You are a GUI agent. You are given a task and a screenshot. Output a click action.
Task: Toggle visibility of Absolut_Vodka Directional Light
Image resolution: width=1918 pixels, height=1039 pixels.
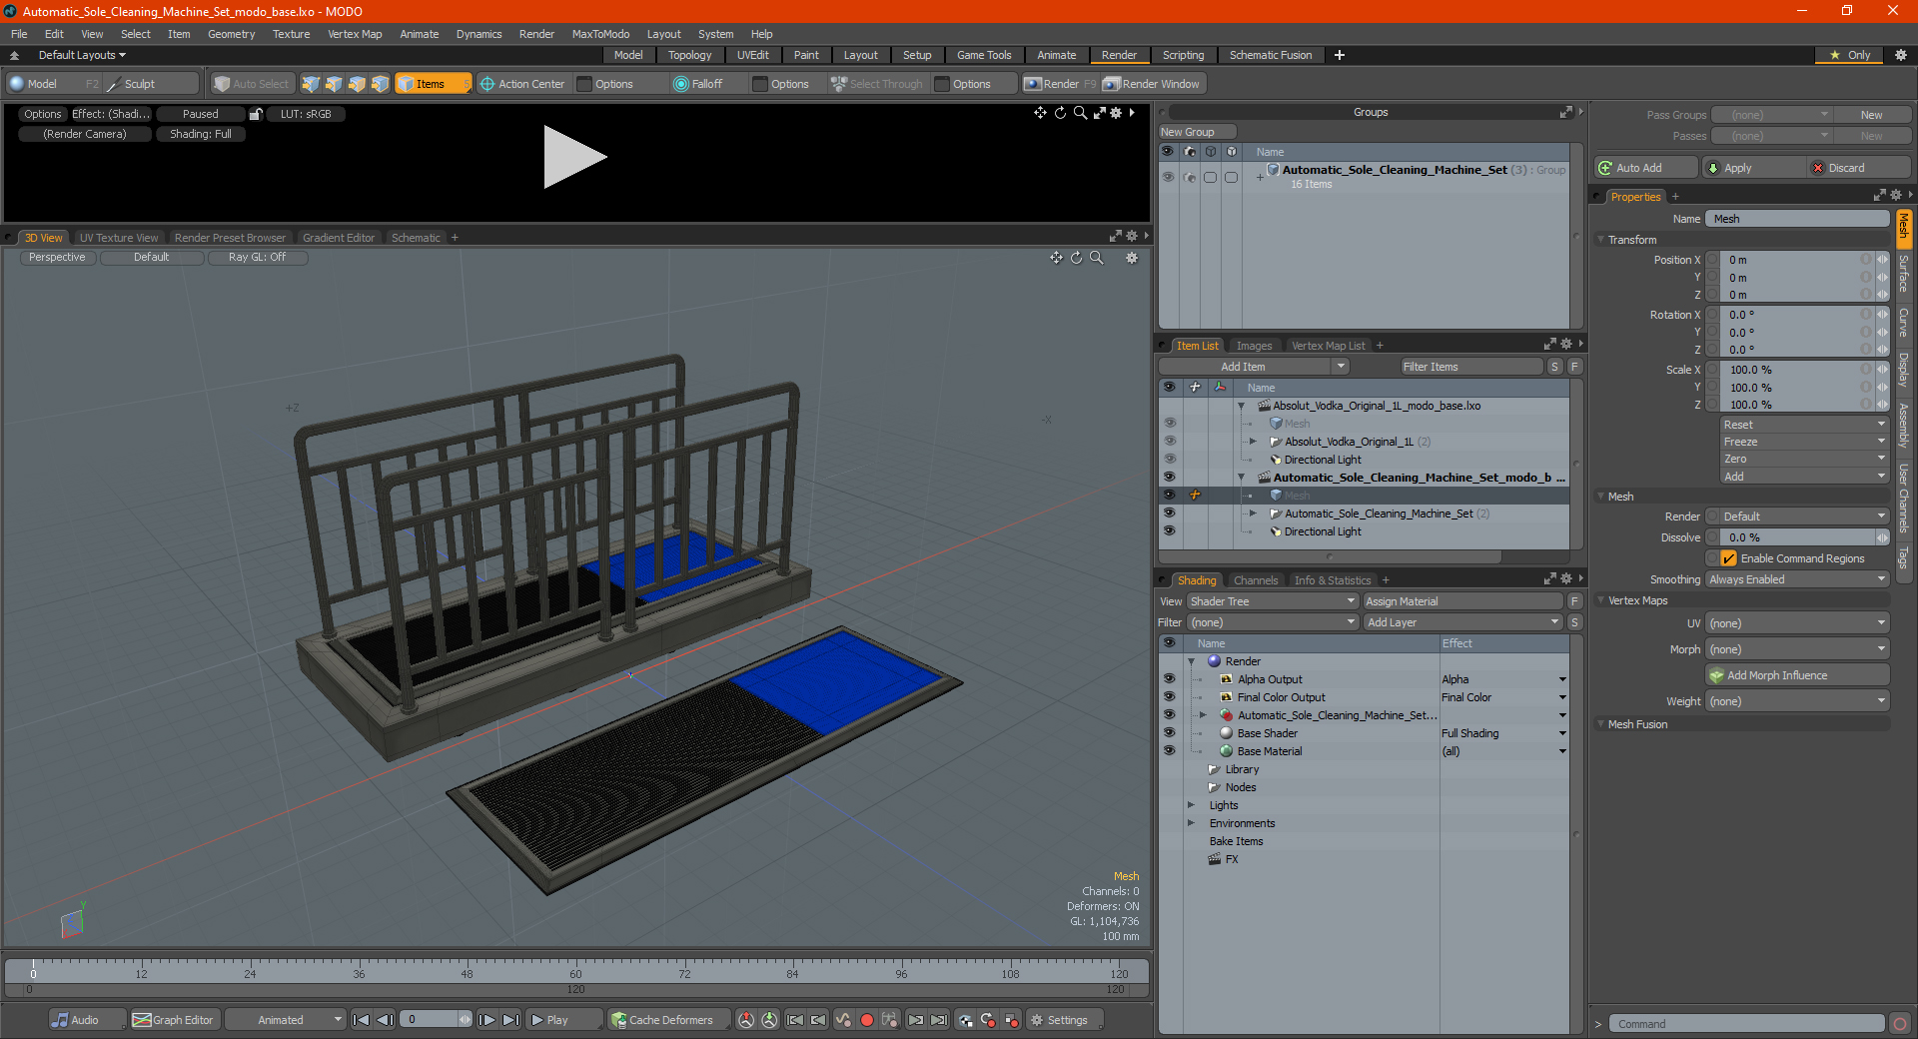click(x=1169, y=460)
